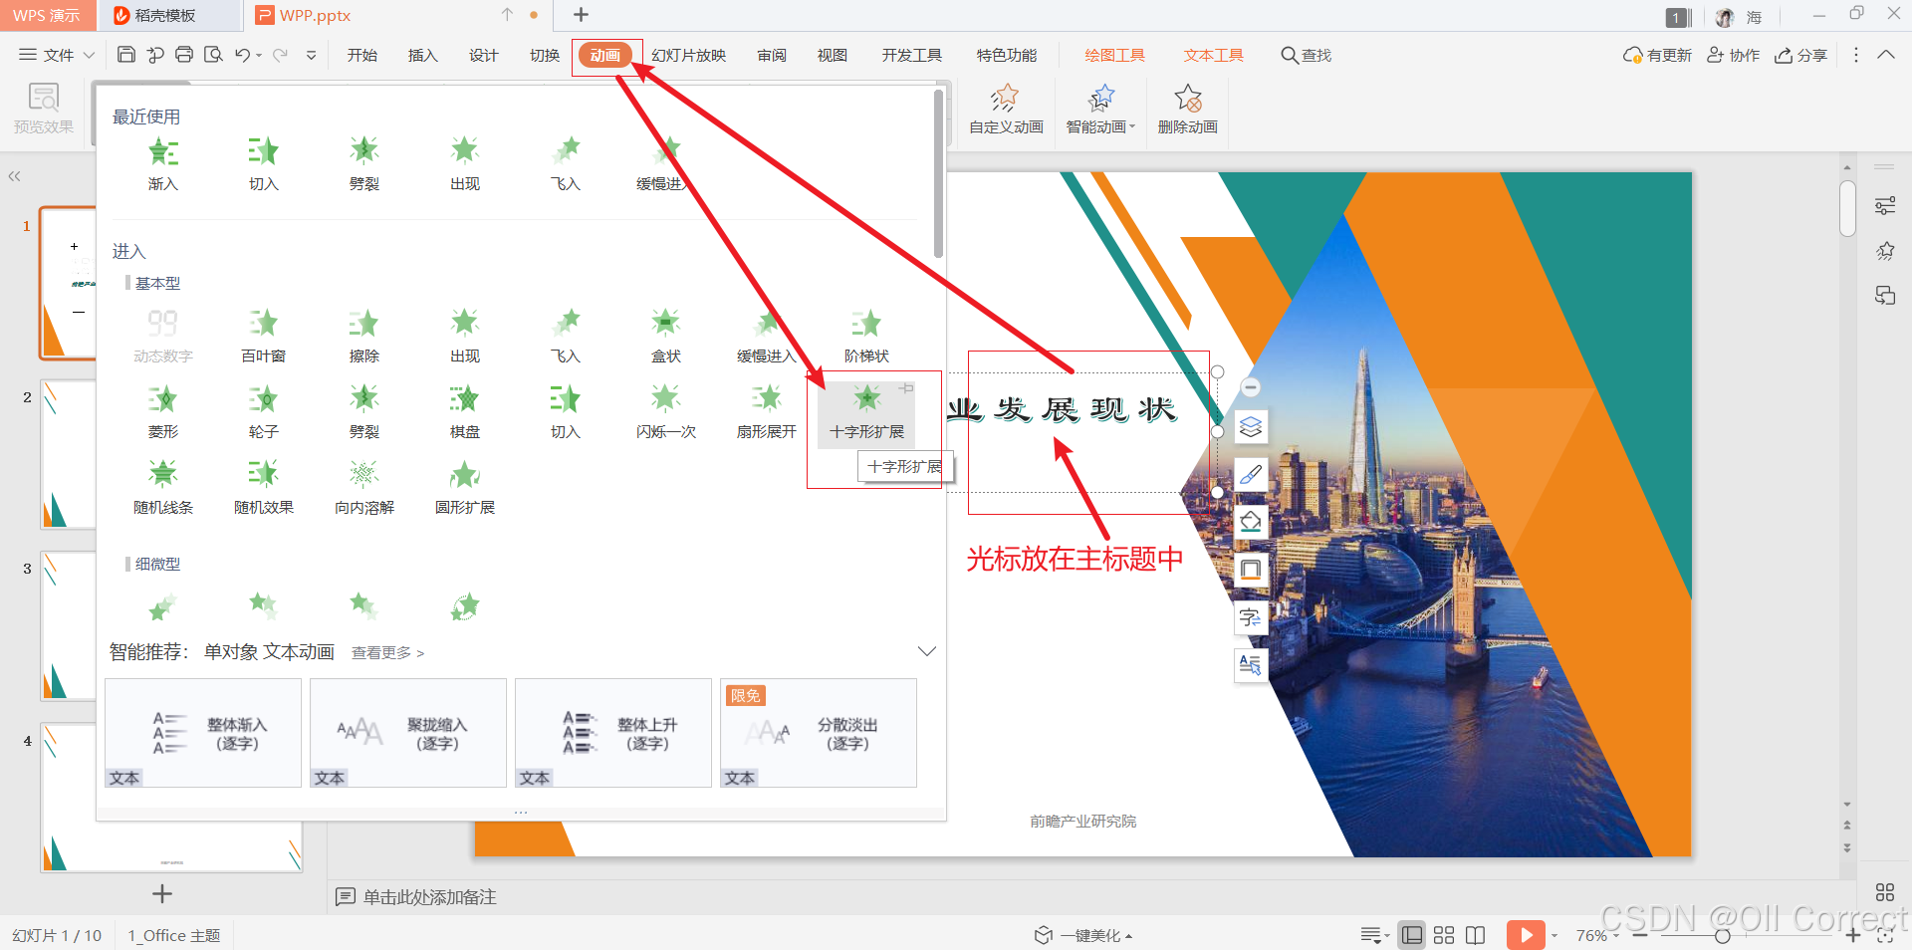Open the 开始 tab
The width and height of the screenshot is (1912, 950).
pos(362,55)
